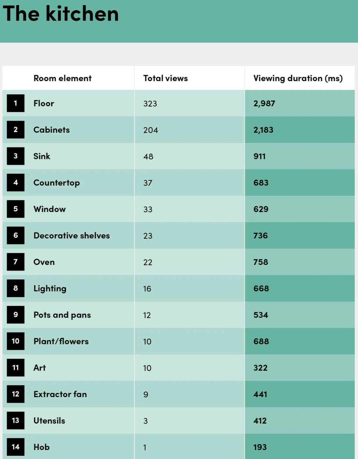Select the Floor row label

click(44, 103)
